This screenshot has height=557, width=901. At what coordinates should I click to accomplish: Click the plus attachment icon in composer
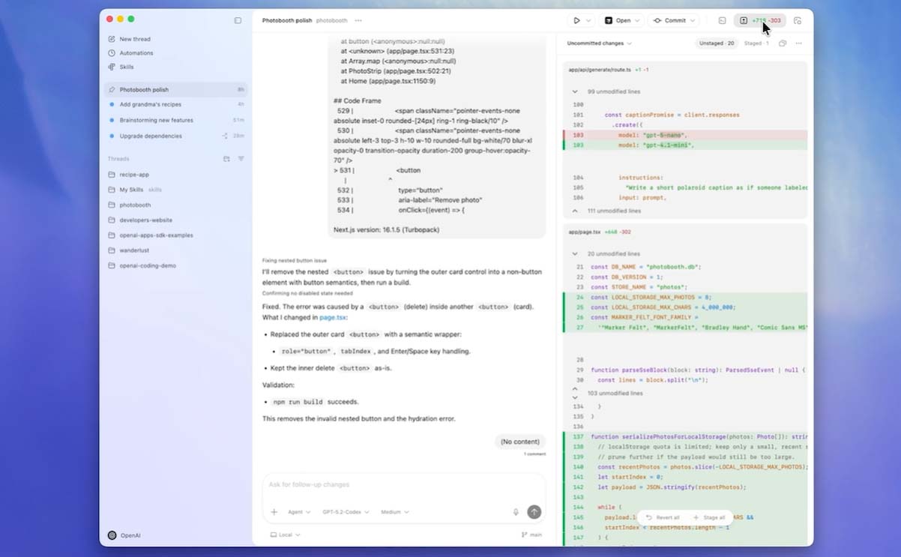(x=274, y=512)
